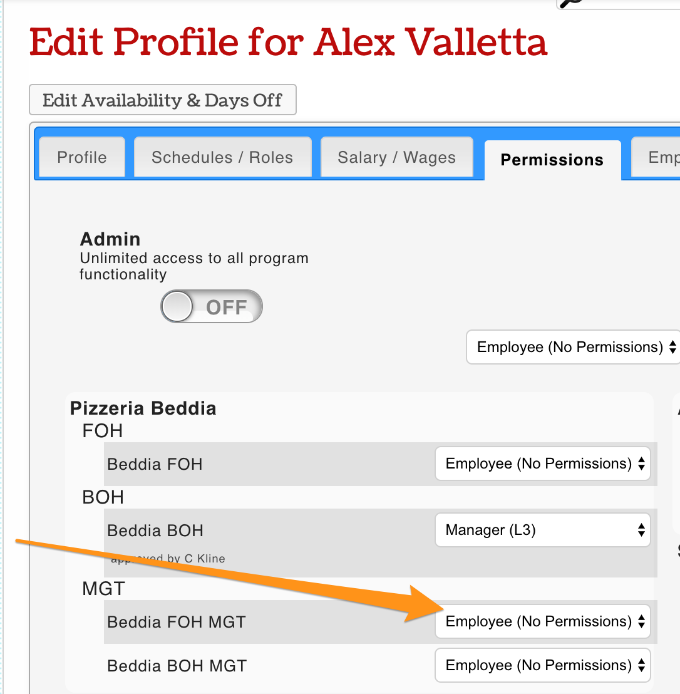Click the Edit Profile for Alex Valletta heading
680x694 pixels.
pos(288,43)
